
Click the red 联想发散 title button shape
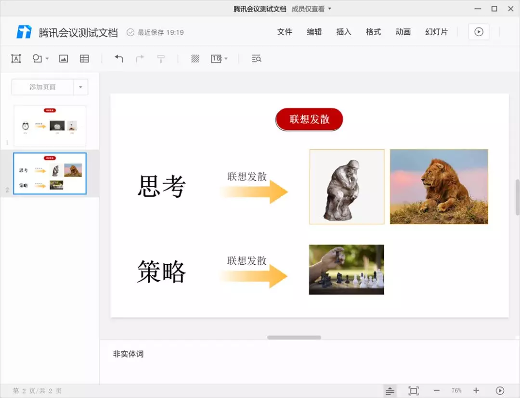[x=309, y=119]
